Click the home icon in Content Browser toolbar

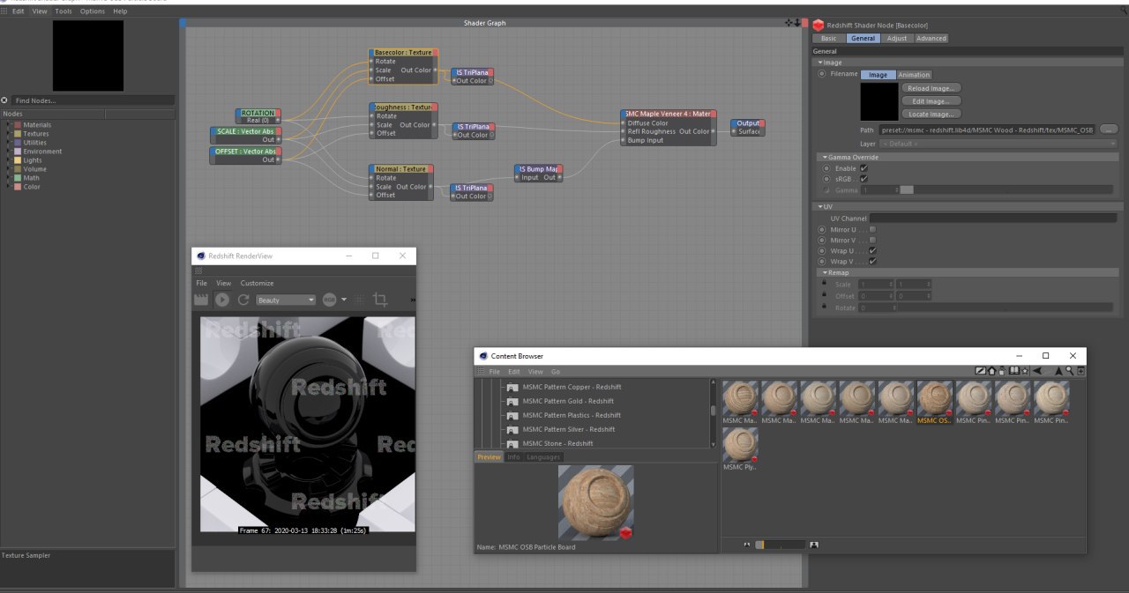(x=991, y=371)
